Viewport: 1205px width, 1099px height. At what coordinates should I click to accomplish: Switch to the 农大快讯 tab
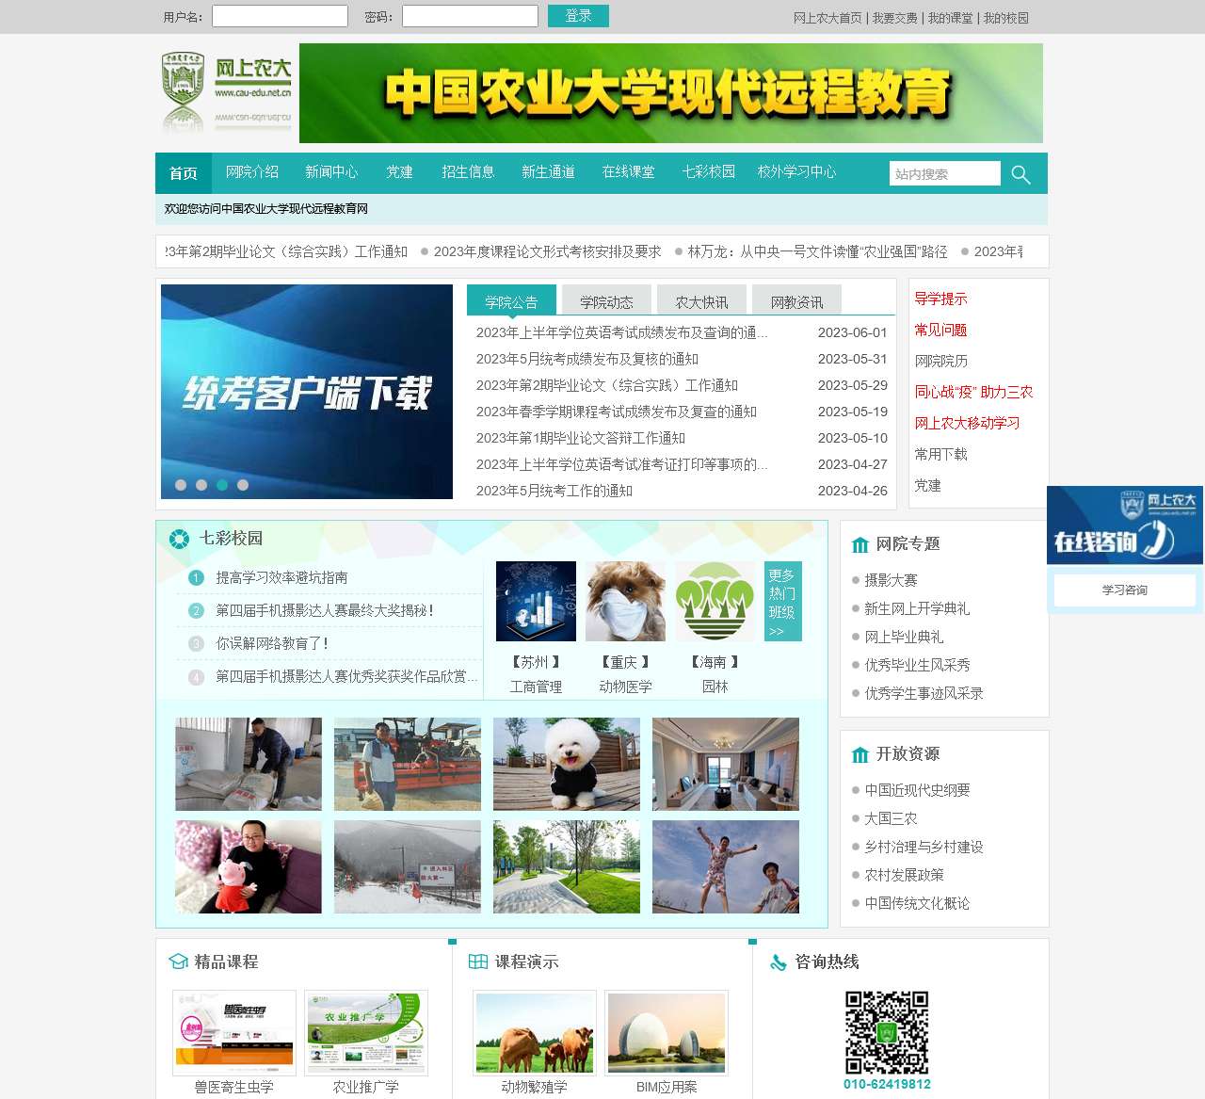point(700,300)
